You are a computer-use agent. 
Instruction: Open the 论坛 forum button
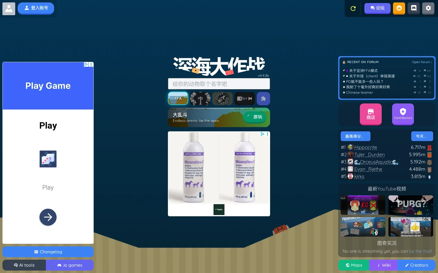[377, 8]
